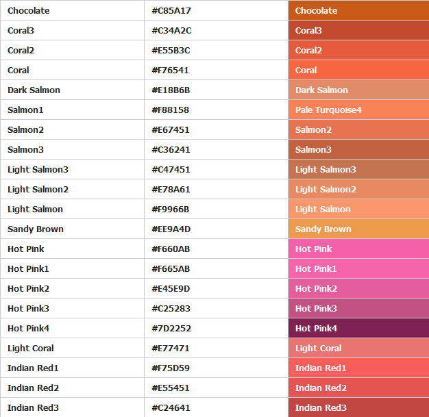
Task: Select the Indian Red1 name in first column
Action: click(x=33, y=368)
